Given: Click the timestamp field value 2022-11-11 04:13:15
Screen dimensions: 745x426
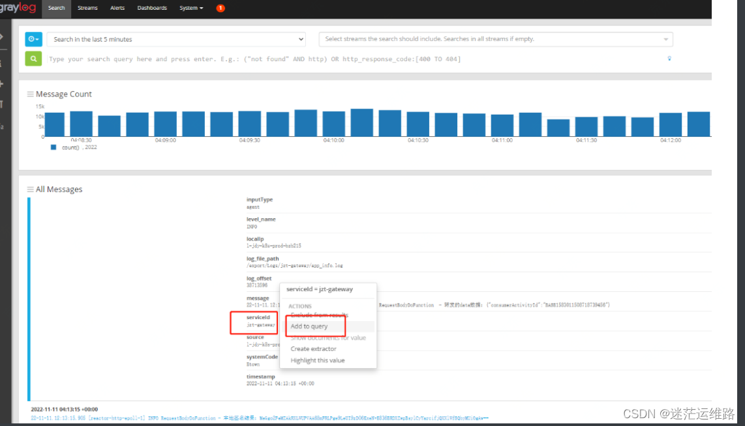Looking at the screenshot, I should [280, 384].
